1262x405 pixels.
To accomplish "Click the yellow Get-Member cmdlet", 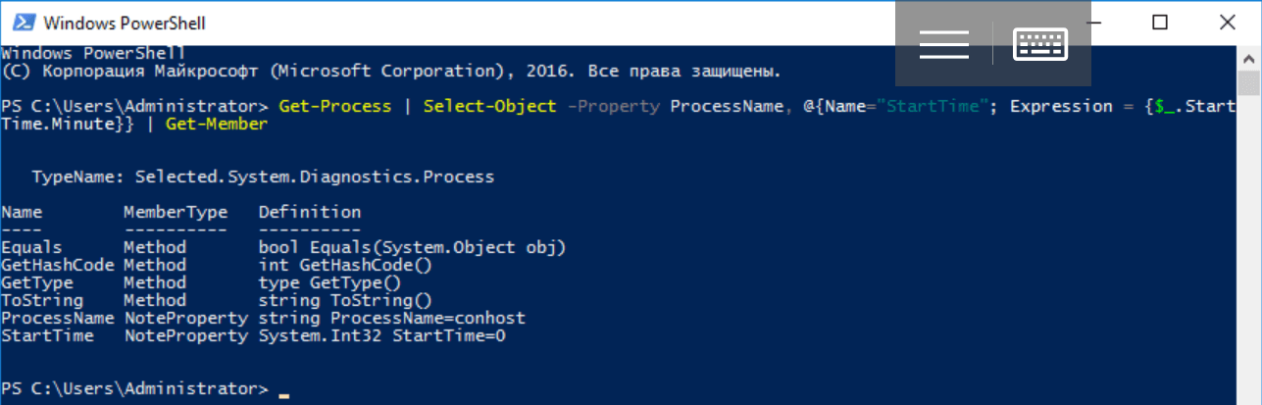I will pos(216,124).
